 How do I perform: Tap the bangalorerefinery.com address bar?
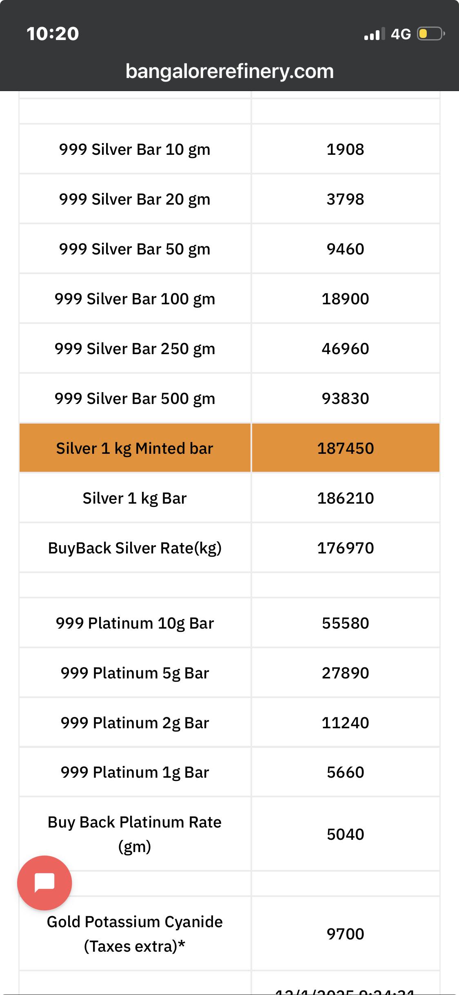coord(229,71)
